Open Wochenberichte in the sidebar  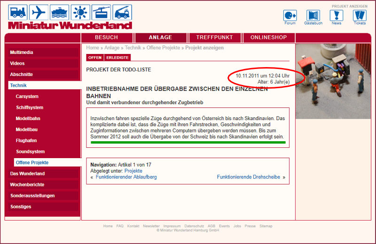(x=43, y=184)
